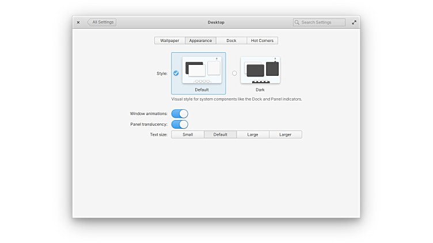Close the Desktop settings window
Screen dimensions: 433x243
[78, 22]
